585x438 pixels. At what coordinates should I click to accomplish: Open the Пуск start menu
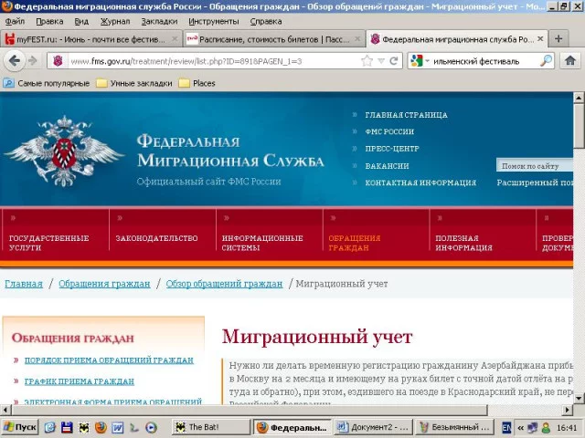pos(20,427)
